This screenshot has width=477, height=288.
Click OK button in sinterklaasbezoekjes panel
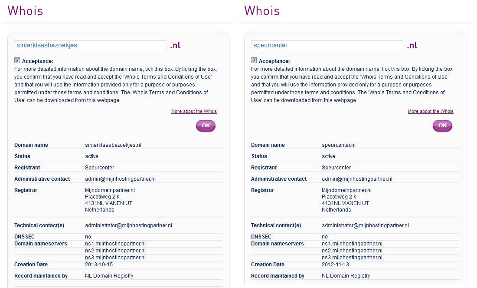[206, 126]
